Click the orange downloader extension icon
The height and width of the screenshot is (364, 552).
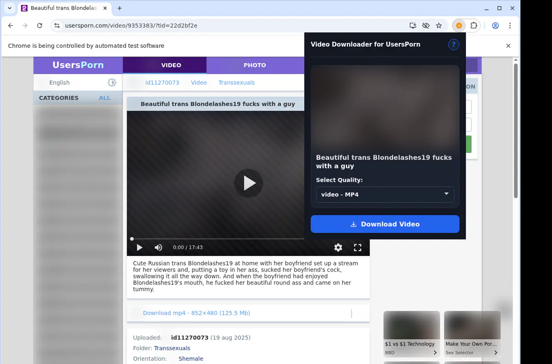[459, 26]
